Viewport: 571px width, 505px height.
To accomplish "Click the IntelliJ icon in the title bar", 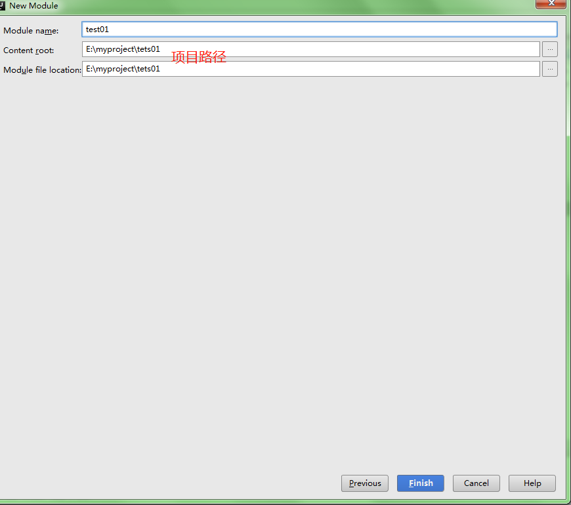I will [2, 5].
